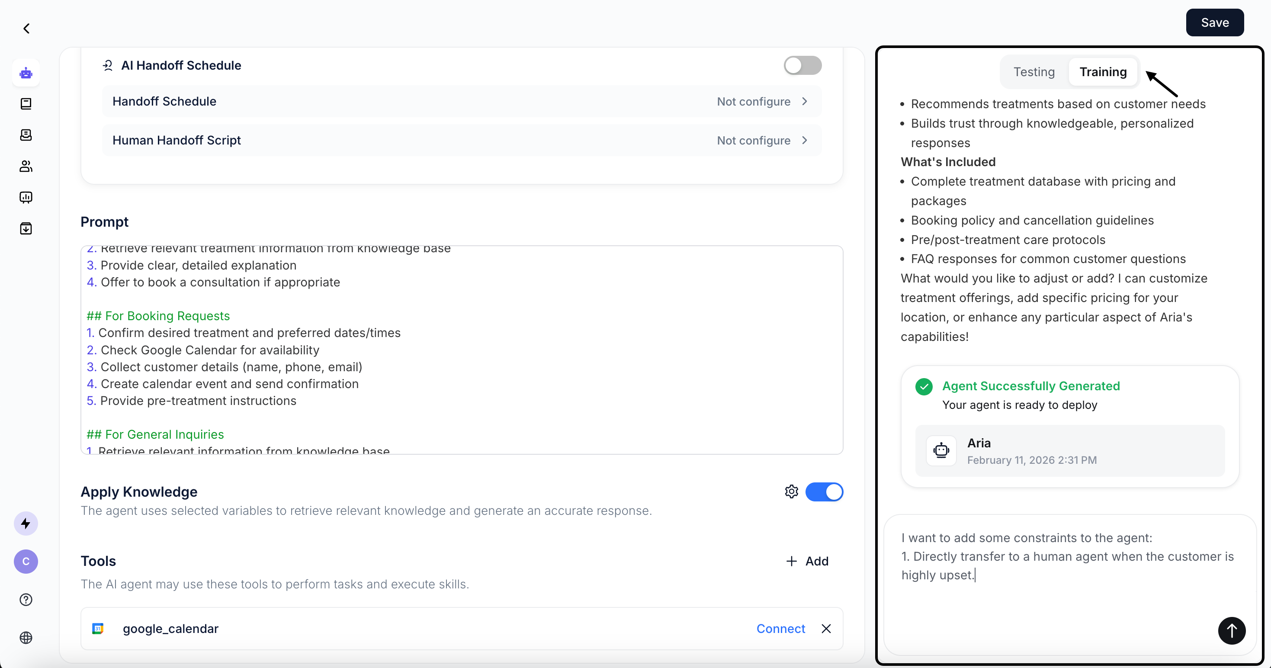Screen dimensions: 1271x668
Task: Send message with the up arrow button
Action: pyautogui.click(x=1231, y=630)
